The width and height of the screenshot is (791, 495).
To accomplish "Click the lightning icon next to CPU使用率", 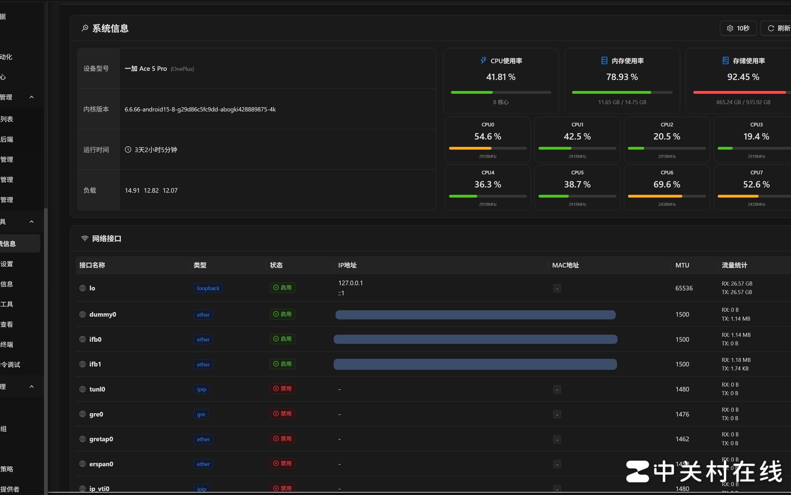I will [483, 60].
